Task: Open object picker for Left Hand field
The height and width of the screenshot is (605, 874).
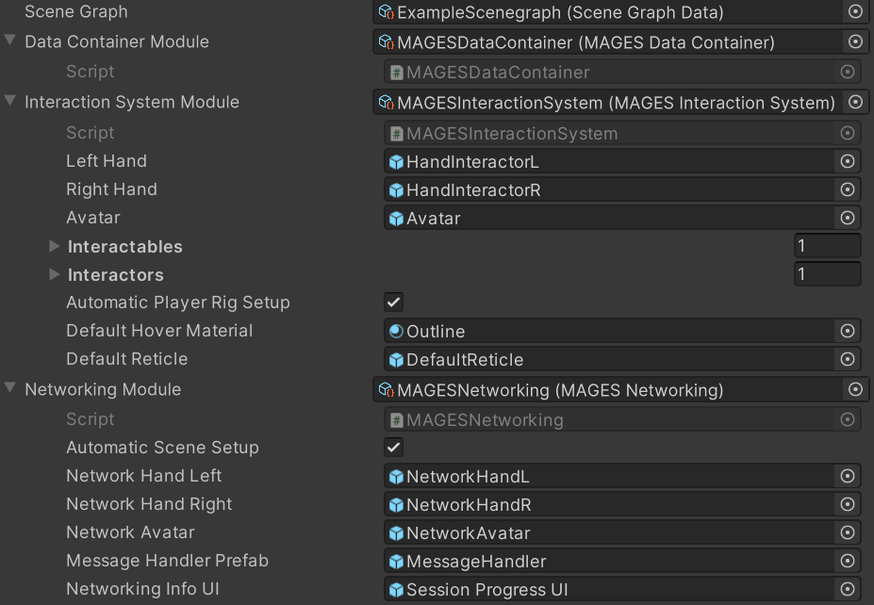Action: 848,161
